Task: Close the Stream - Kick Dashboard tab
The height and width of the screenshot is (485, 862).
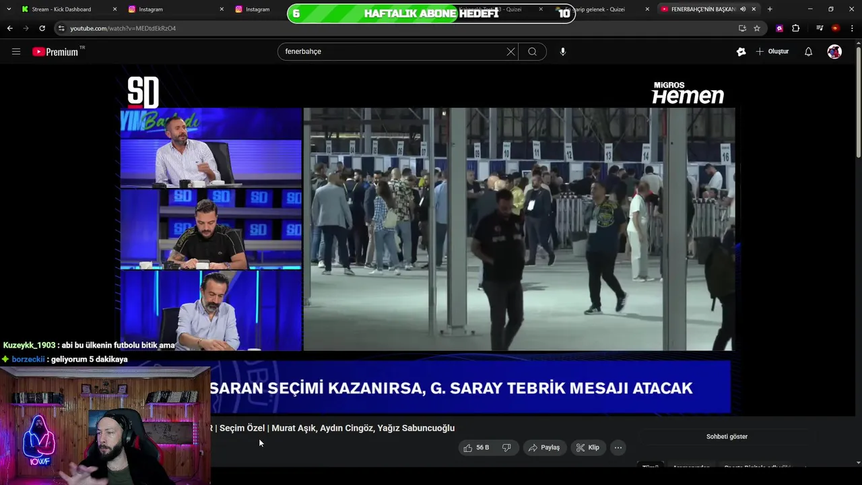Action: pos(114,9)
